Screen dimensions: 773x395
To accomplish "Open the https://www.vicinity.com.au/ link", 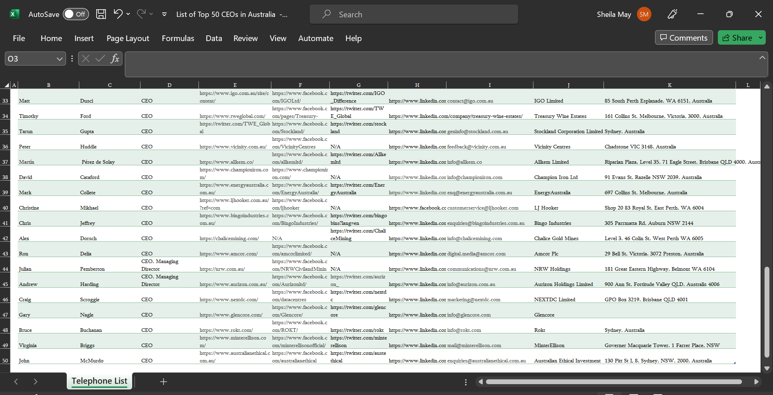I will [x=233, y=147].
